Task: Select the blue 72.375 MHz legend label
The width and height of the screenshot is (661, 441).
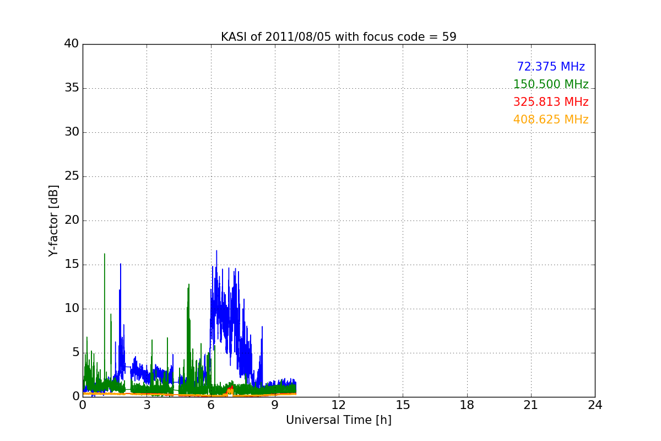Action: 551,67
